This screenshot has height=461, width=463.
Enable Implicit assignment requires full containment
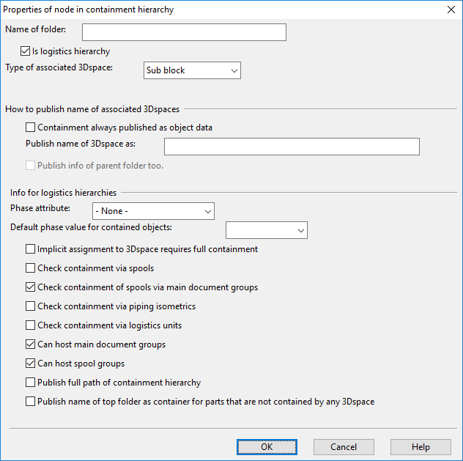(31, 249)
